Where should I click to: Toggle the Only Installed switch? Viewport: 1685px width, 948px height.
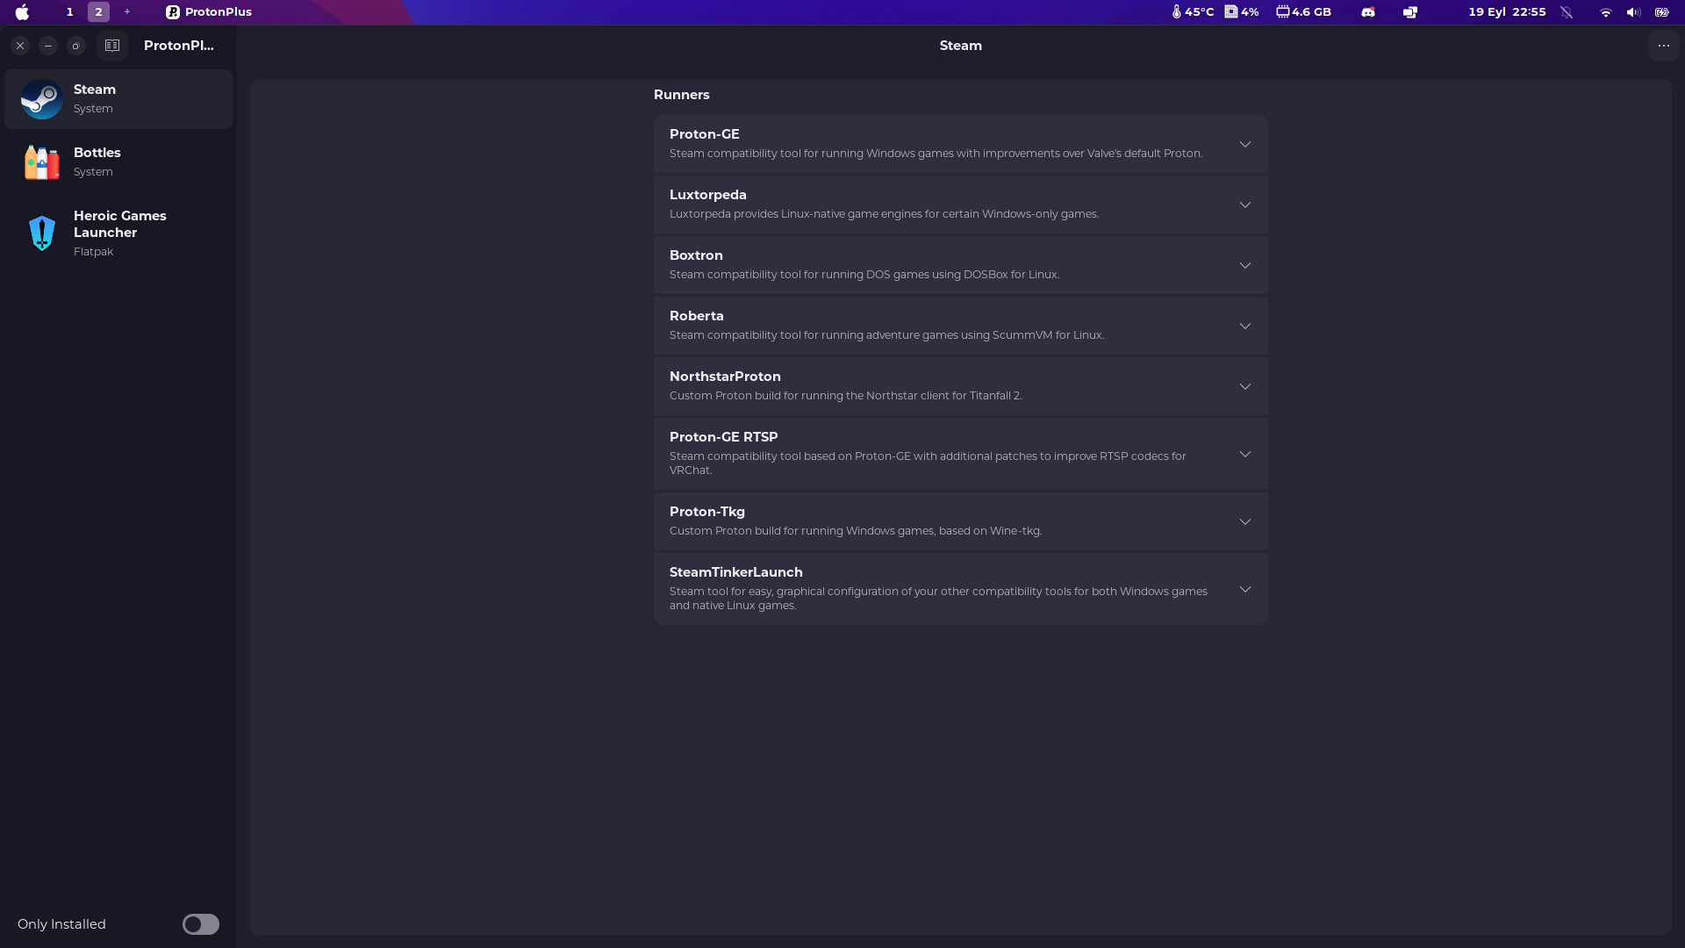click(x=200, y=924)
